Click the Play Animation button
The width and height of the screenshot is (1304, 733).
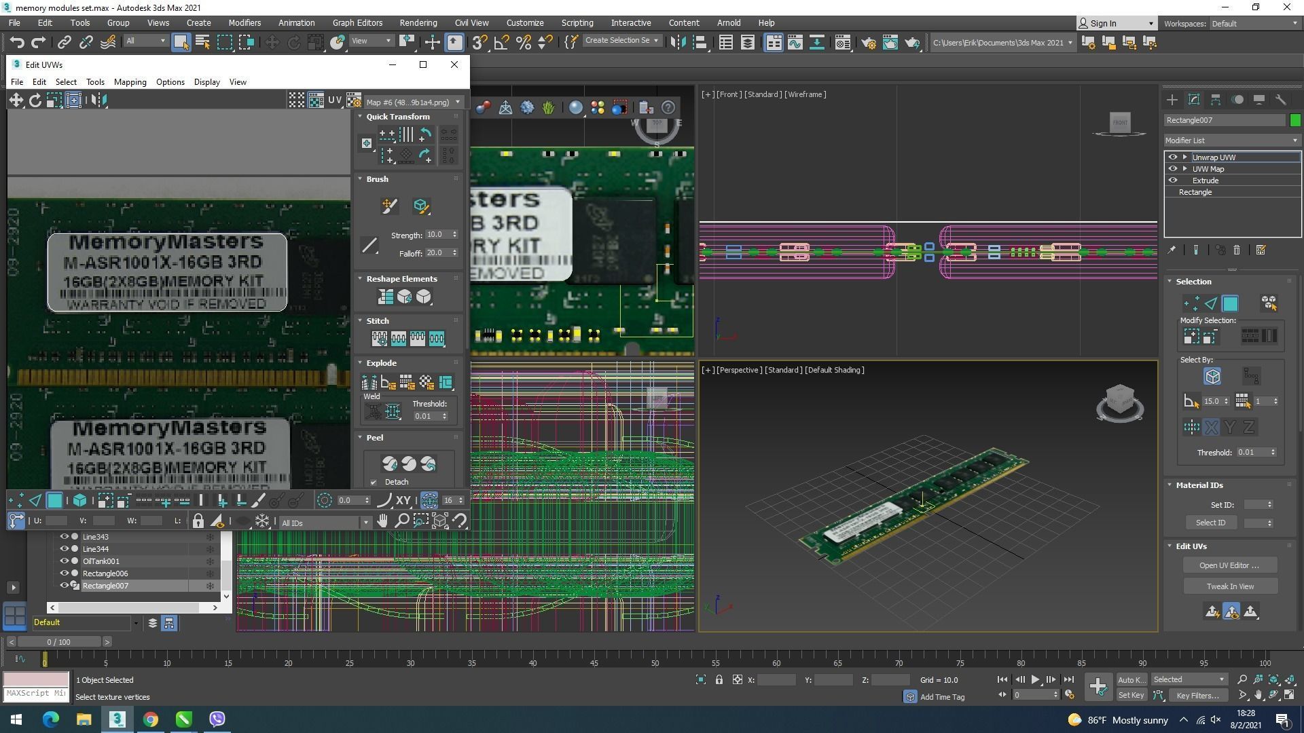point(1034,679)
